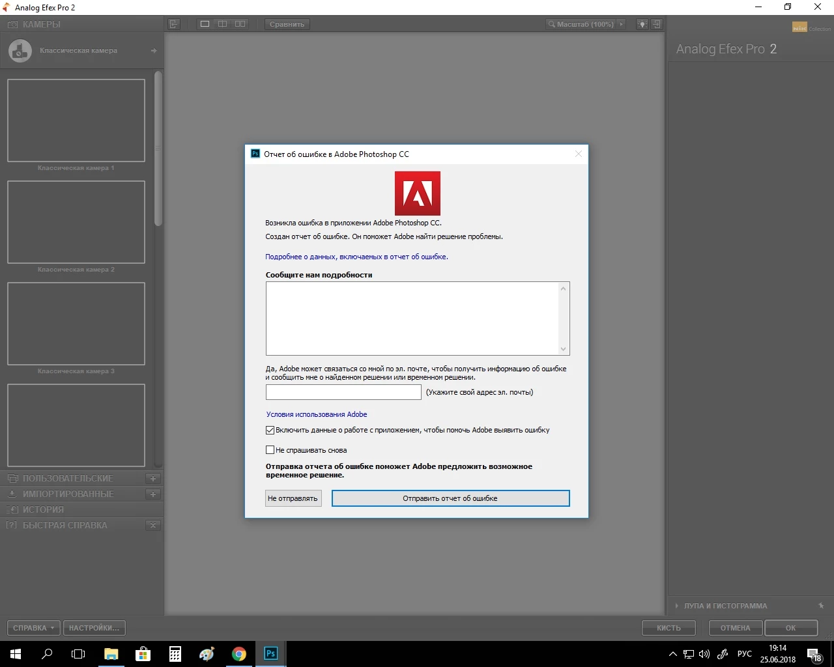This screenshot has width=834, height=667.
Task: Click the КИСТЬ brush button
Action: (x=669, y=628)
